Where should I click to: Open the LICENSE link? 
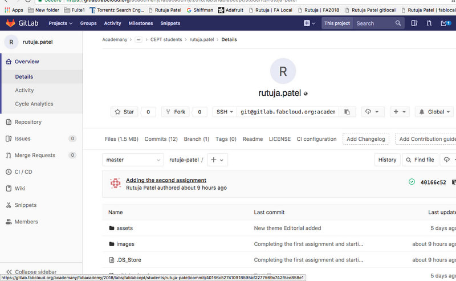(280, 139)
